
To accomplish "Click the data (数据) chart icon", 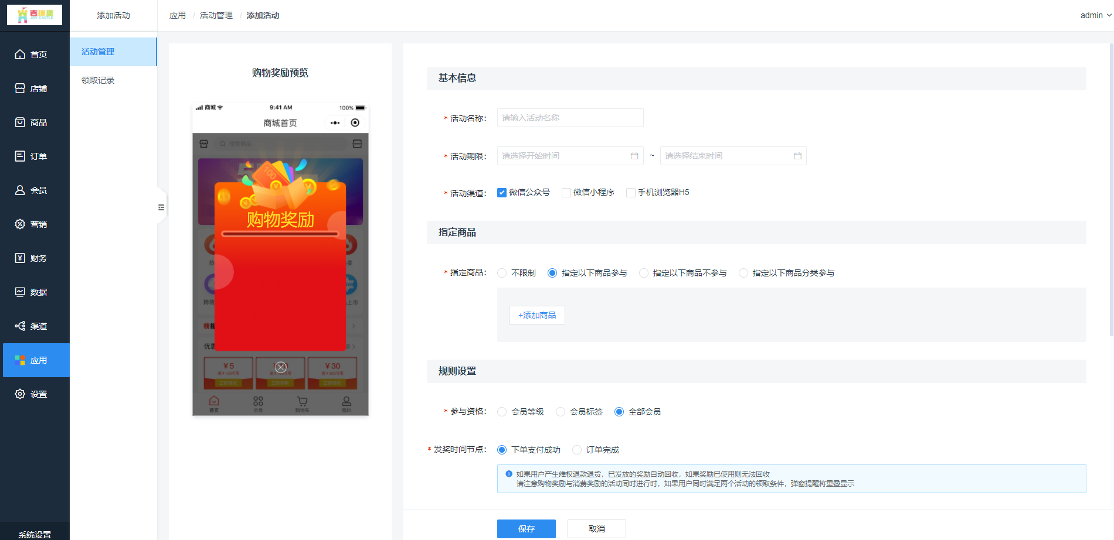I will (20, 292).
